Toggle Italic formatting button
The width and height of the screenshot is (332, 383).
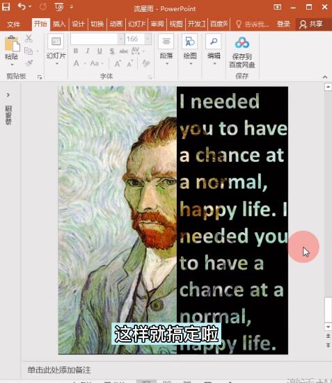pos(87,51)
